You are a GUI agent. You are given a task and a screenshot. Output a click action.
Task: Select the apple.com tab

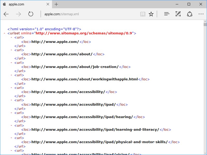click(x=26, y=4)
